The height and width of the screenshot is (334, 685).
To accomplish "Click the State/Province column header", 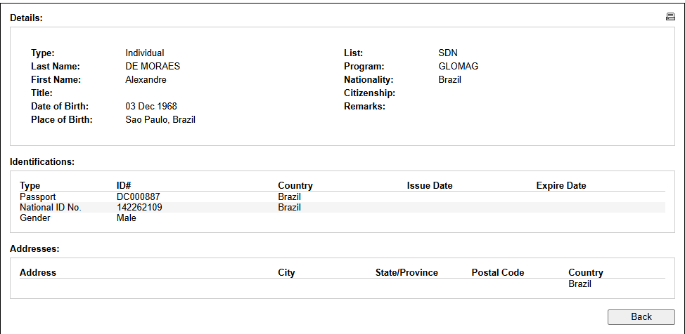I will tap(406, 272).
